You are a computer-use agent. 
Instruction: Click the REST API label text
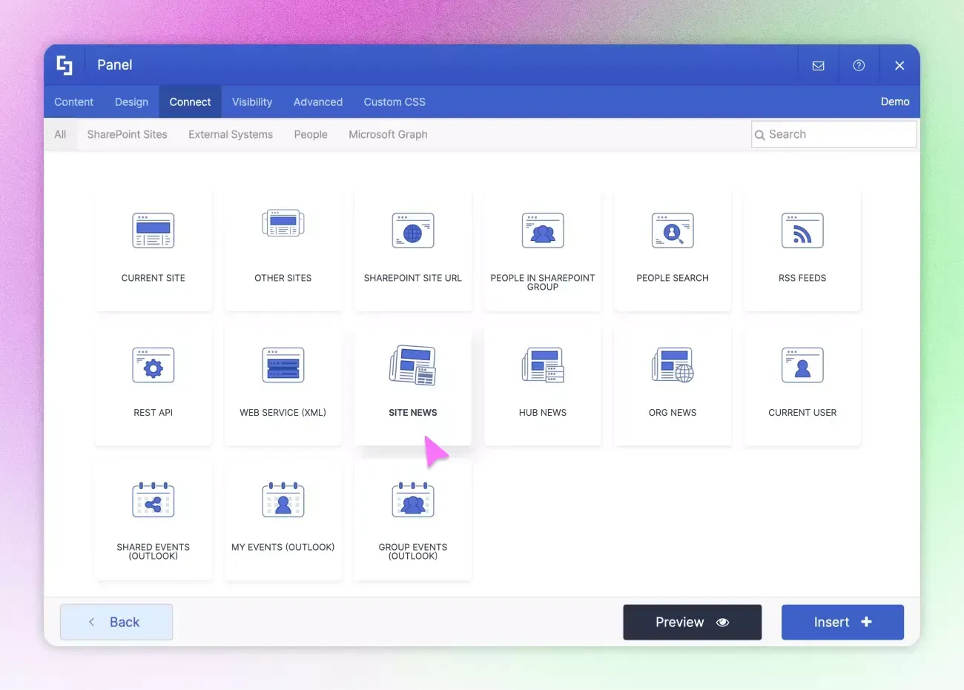[153, 413]
